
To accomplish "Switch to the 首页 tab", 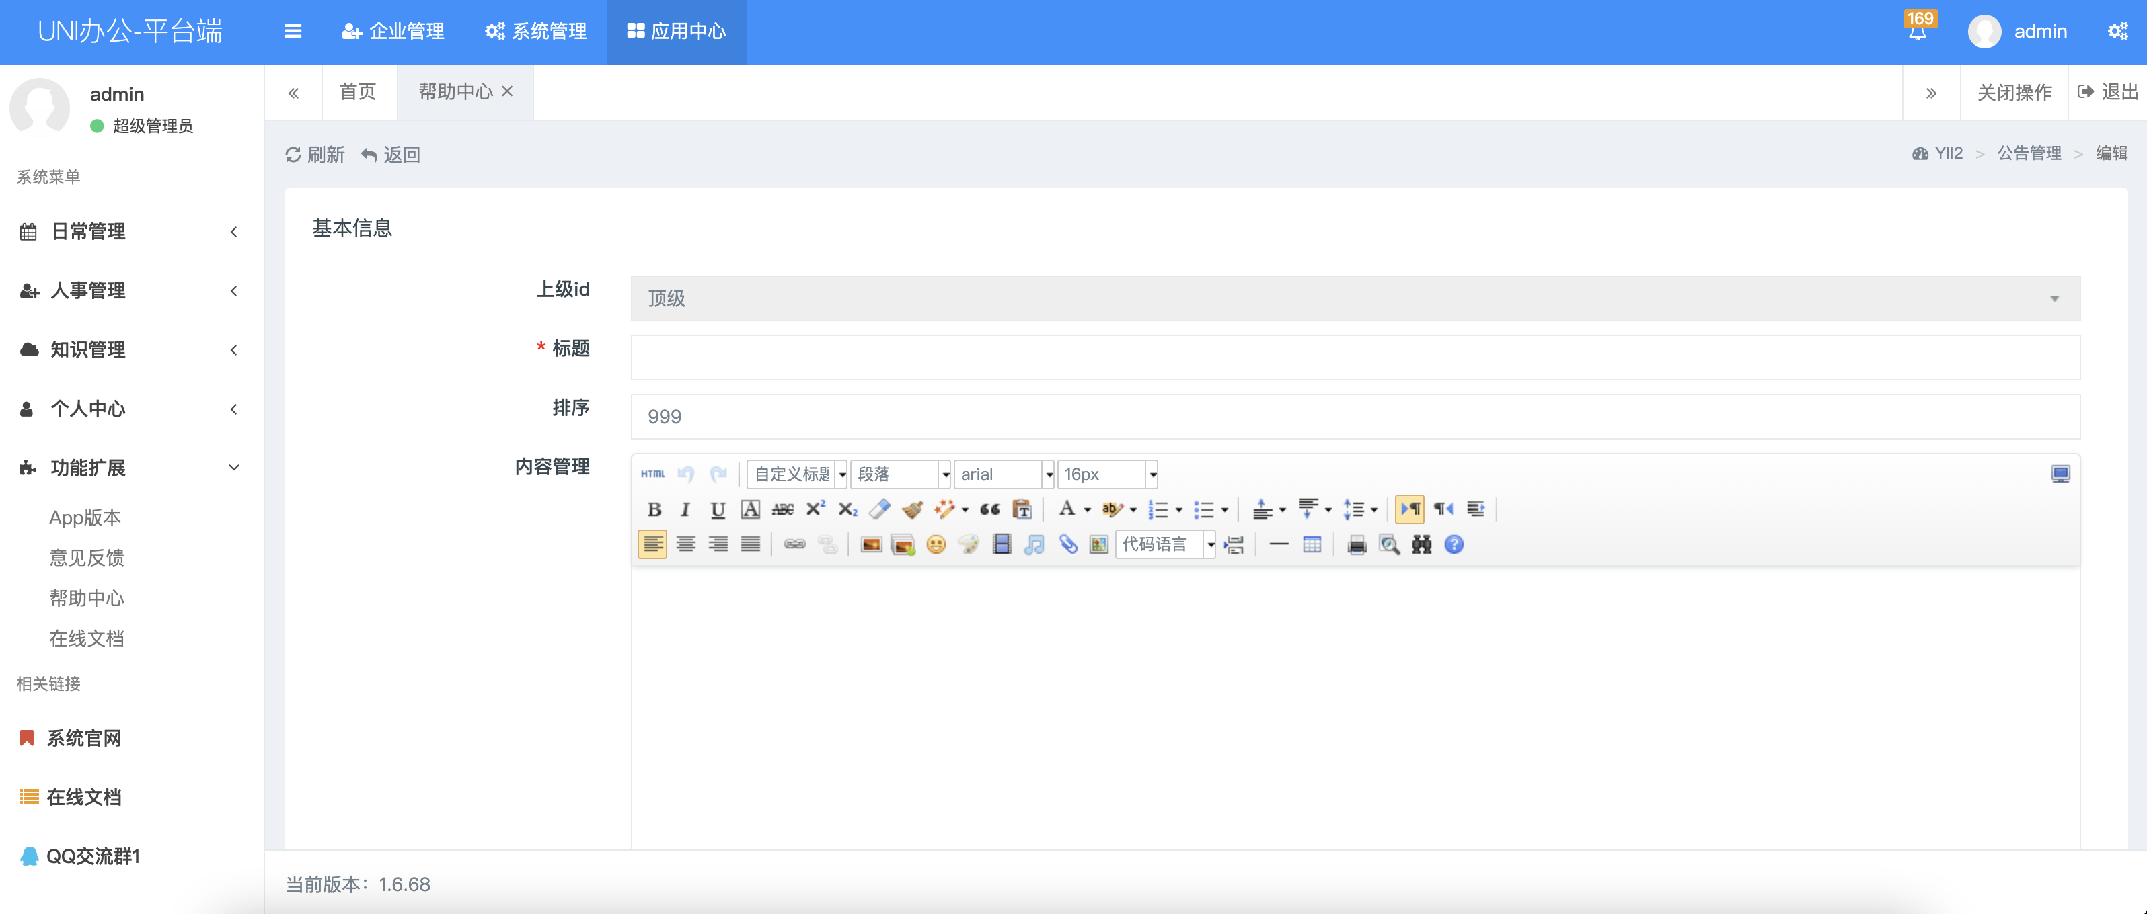I will 359,91.
